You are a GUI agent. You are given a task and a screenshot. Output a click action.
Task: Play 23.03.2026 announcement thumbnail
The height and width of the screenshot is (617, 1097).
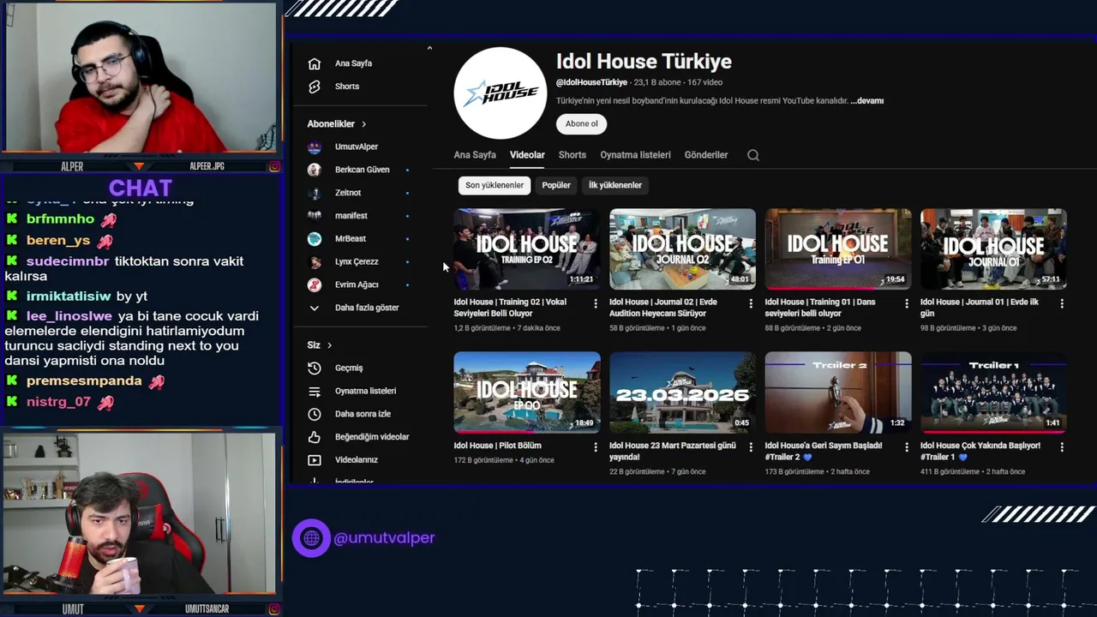pyautogui.click(x=682, y=392)
